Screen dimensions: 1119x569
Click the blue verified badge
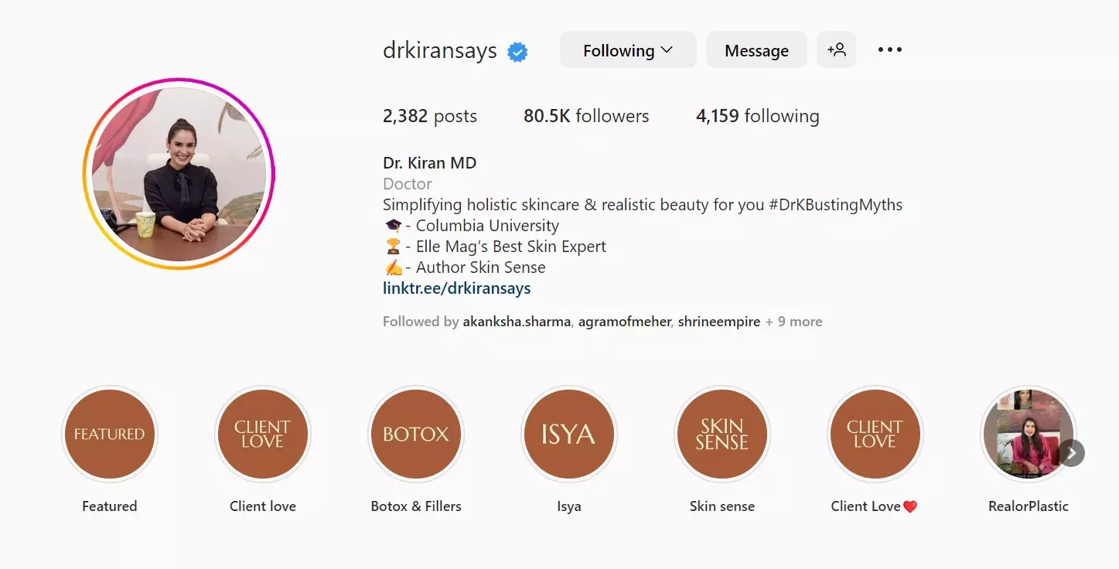click(517, 52)
